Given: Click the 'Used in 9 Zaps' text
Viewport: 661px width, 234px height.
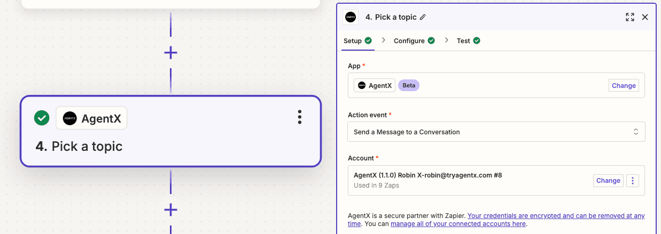Looking at the screenshot, I should click(376, 185).
